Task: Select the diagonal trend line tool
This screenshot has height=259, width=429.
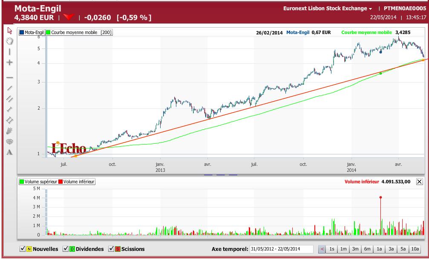Action: point(9,88)
